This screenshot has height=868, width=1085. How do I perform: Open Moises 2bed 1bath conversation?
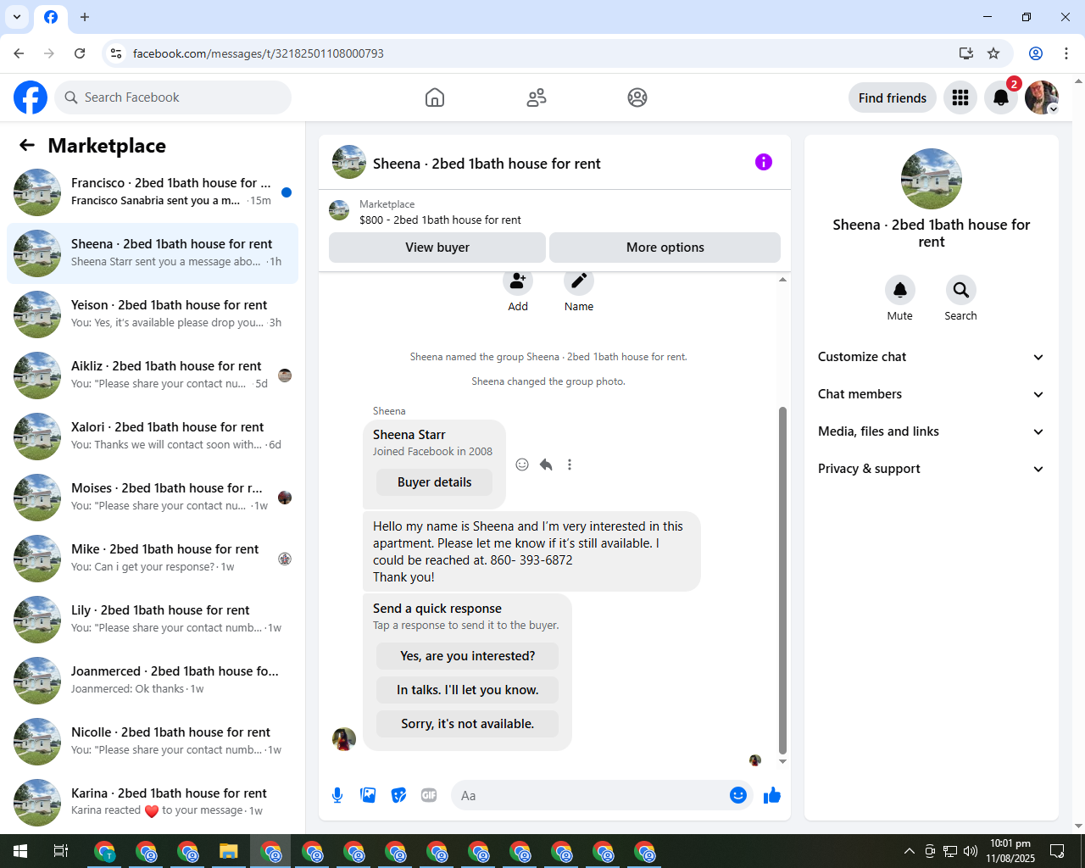(153, 498)
